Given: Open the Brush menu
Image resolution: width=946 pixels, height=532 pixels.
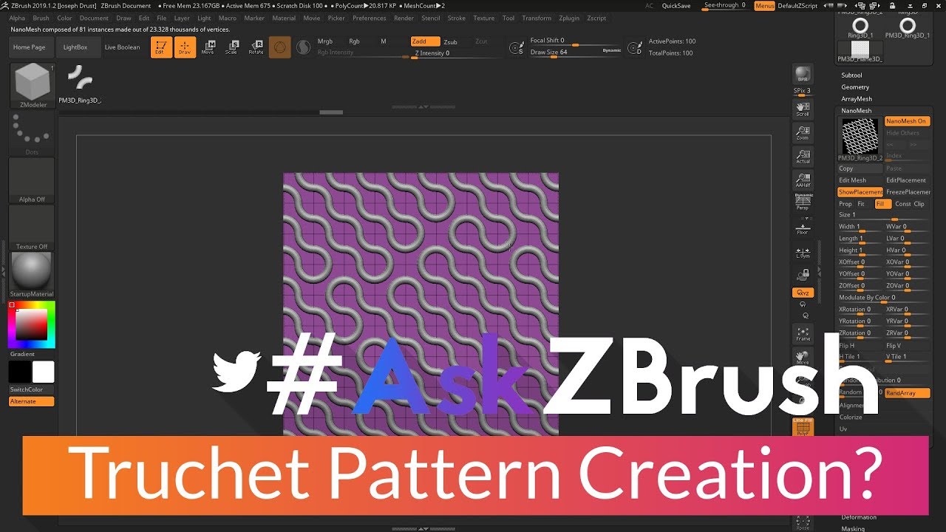Looking at the screenshot, I should [41, 18].
